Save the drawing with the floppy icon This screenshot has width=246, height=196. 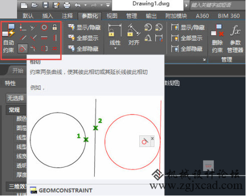46,5
